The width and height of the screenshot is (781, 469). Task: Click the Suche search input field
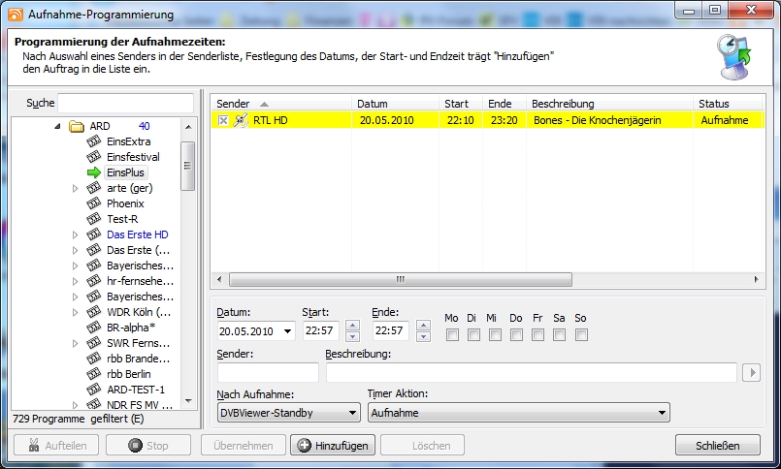pos(125,103)
